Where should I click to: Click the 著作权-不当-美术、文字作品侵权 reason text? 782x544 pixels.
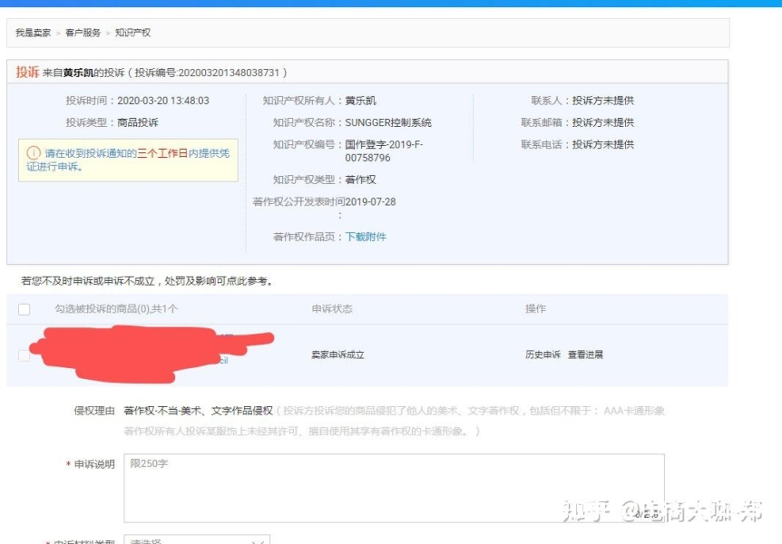pos(198,411)
